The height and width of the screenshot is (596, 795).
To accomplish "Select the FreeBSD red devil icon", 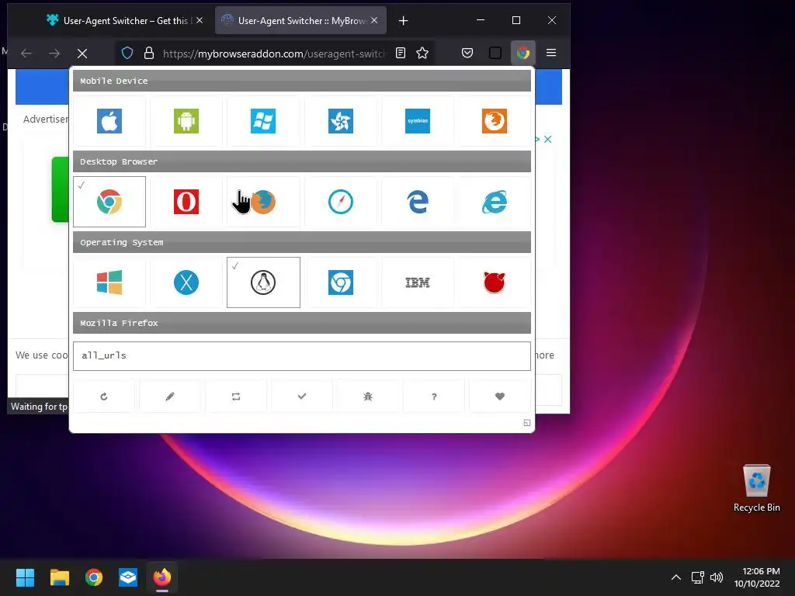I will (495, 282).
